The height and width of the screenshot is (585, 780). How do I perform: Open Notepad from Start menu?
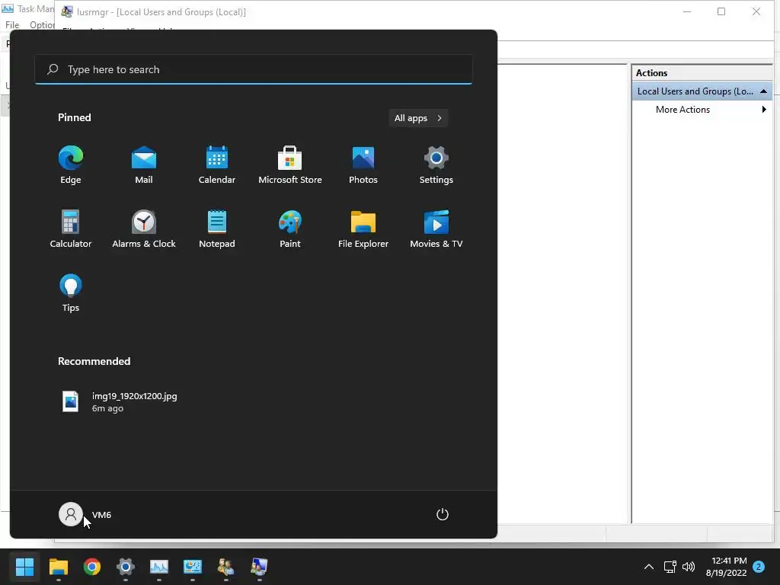point(217,229)
